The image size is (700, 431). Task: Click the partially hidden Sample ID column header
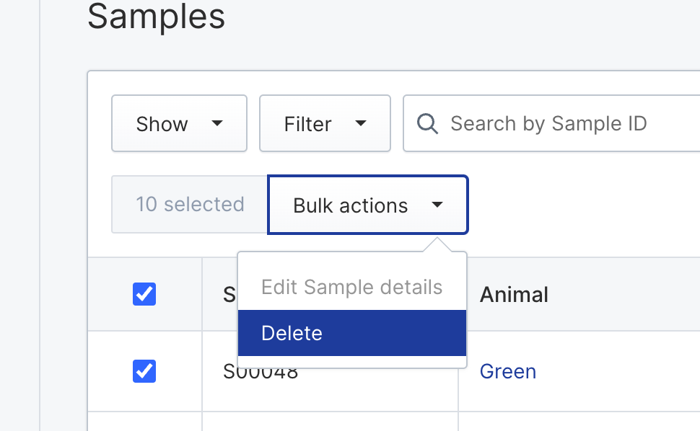tap(229, 295)
